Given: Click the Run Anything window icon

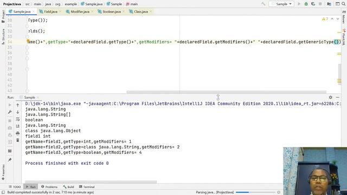Looking at the screenshot, I should (337, 4).
